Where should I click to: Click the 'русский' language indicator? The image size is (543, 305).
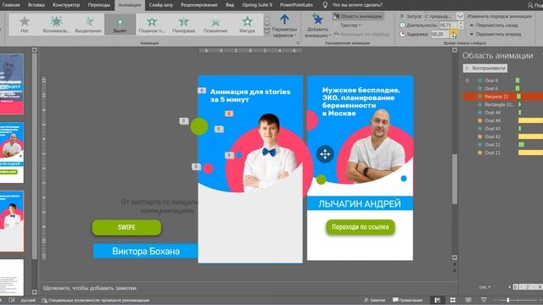[x=28, y=300]
